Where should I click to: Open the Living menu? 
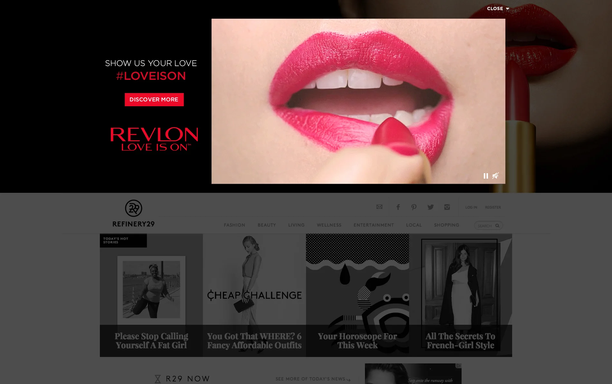296,225
